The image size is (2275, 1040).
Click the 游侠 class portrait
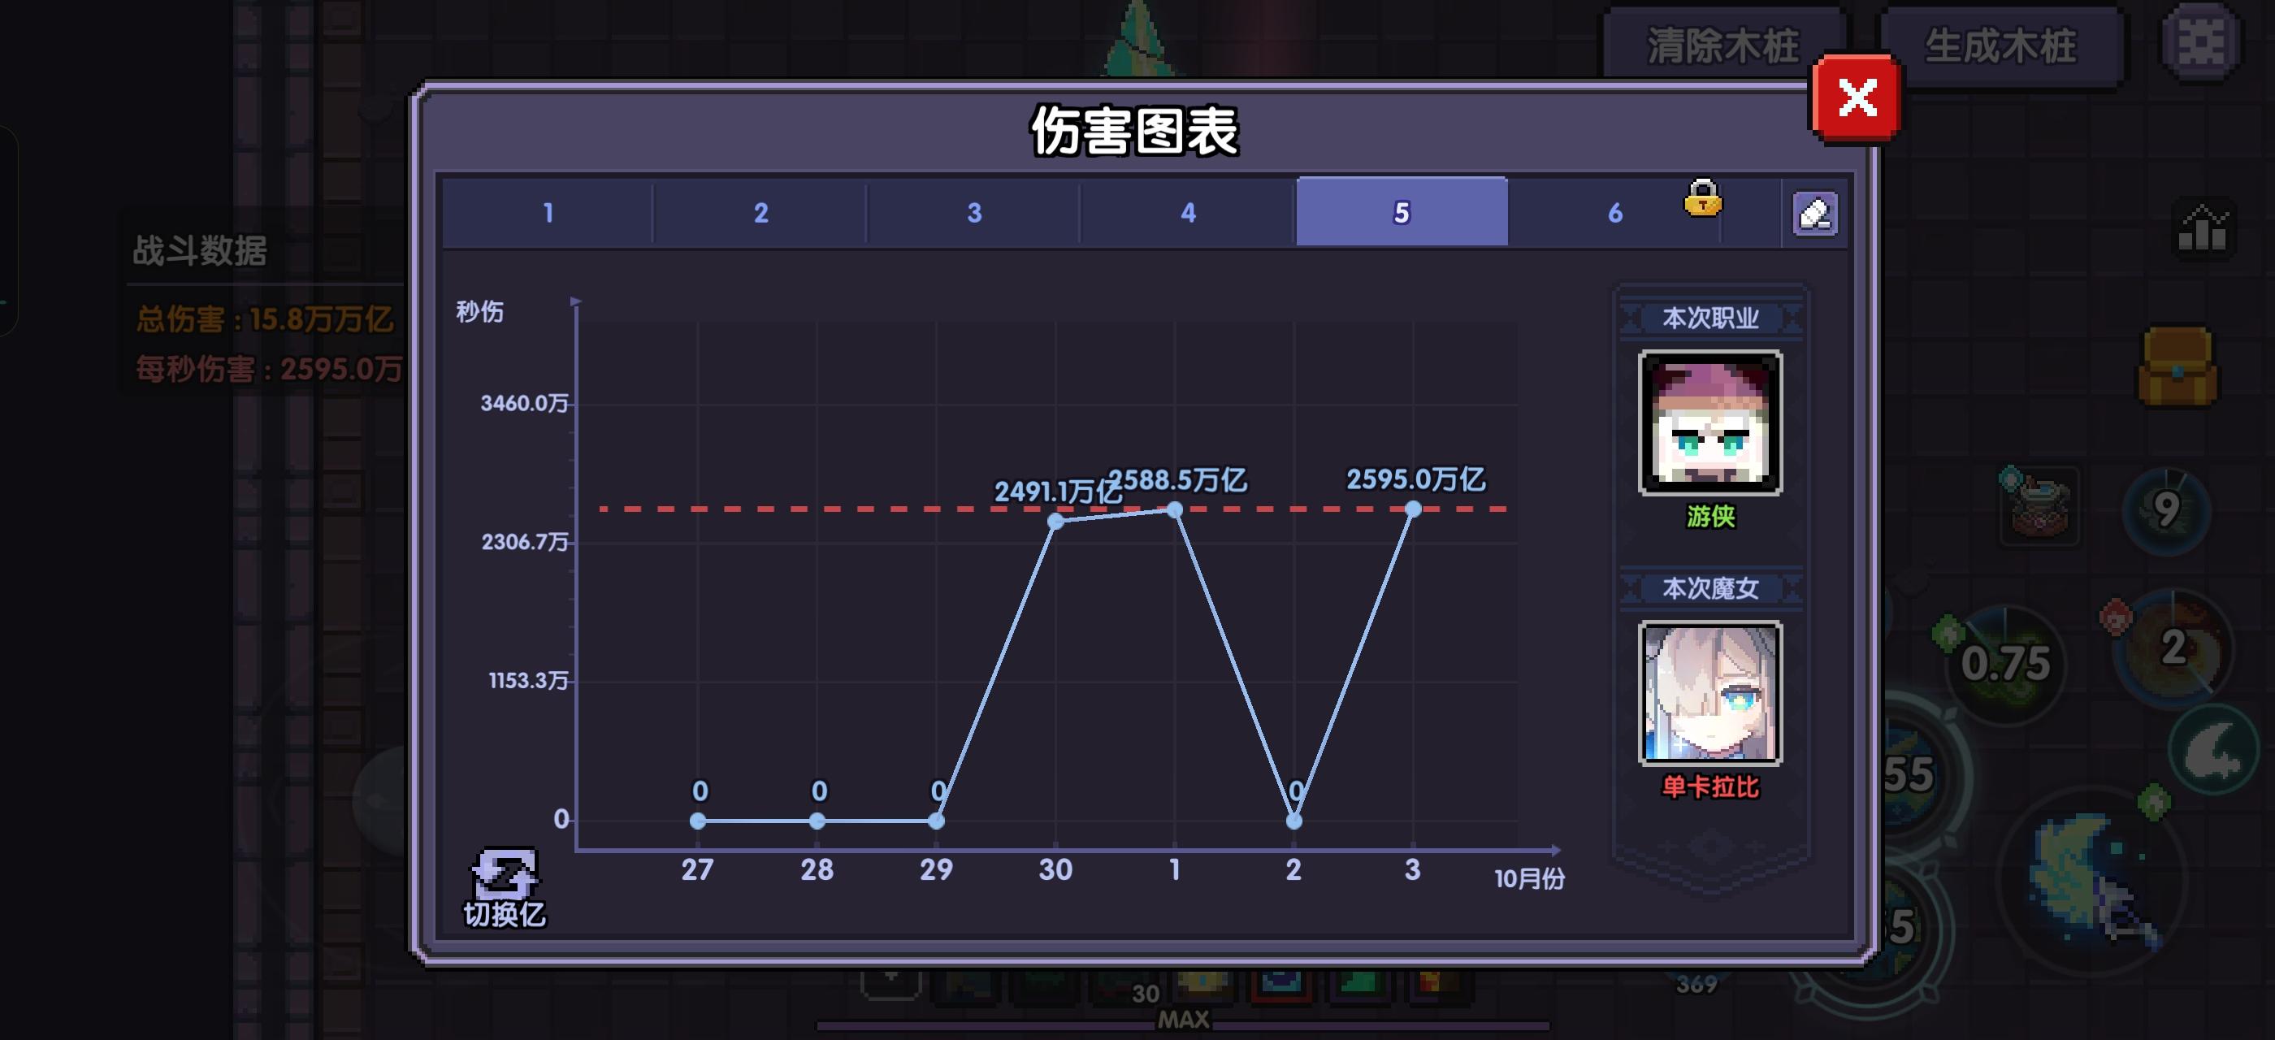pyautogui.click(x=1709, y=422)
